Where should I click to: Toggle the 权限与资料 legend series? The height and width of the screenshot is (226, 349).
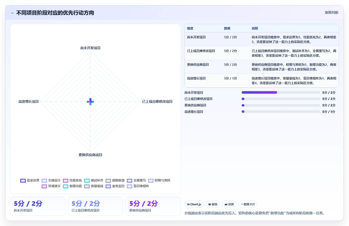pyautogui.click(x=159, y=180)
